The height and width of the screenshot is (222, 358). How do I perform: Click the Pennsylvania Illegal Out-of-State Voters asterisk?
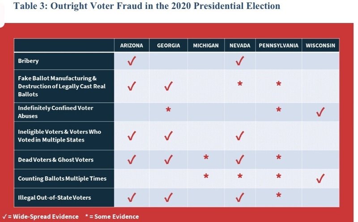[x=278, y=195]
